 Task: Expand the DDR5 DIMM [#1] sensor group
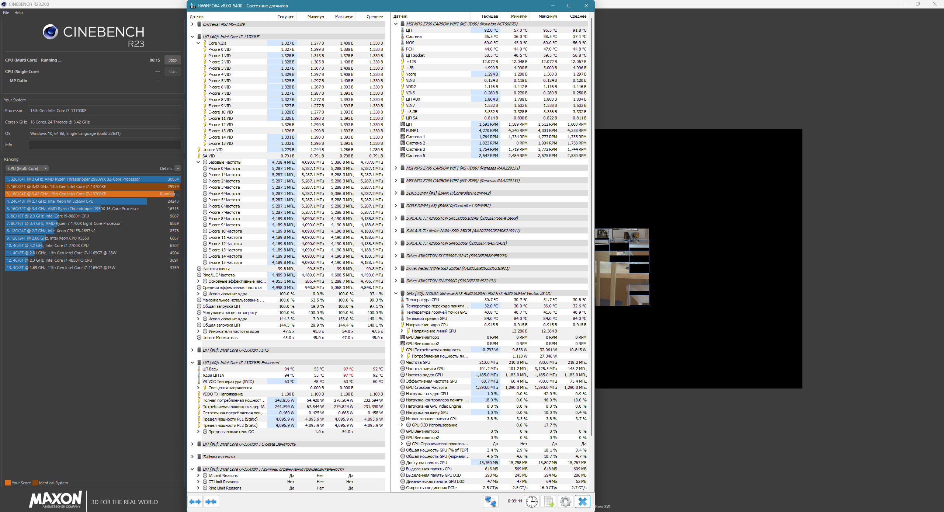[396, 193]
